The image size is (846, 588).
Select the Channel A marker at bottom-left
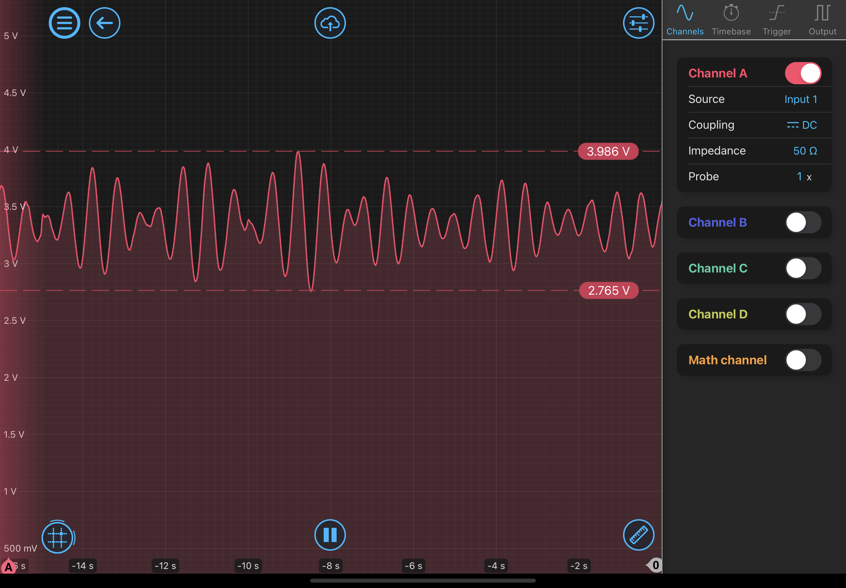[x=8, y=567]
